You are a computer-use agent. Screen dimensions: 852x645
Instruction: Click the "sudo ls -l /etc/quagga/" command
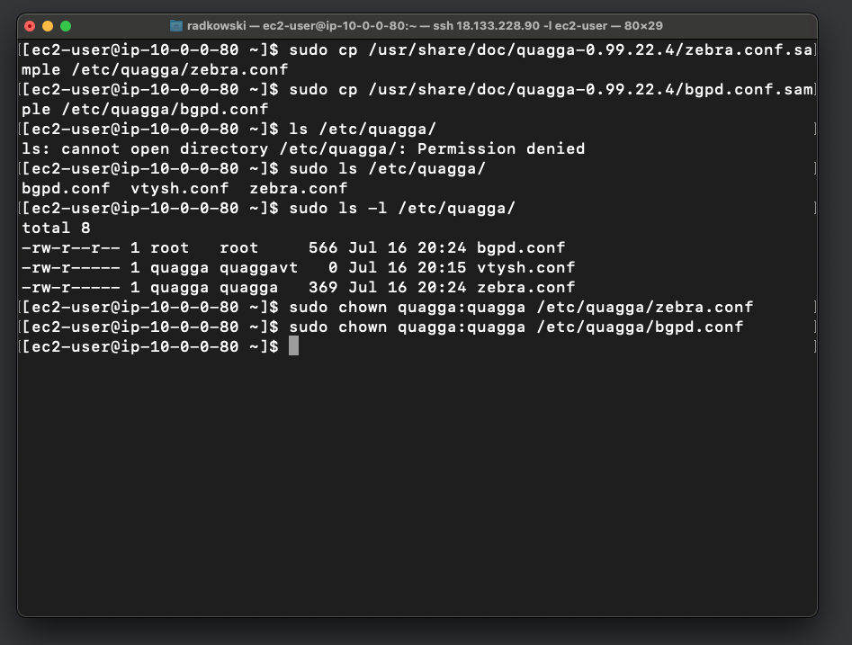402,208
